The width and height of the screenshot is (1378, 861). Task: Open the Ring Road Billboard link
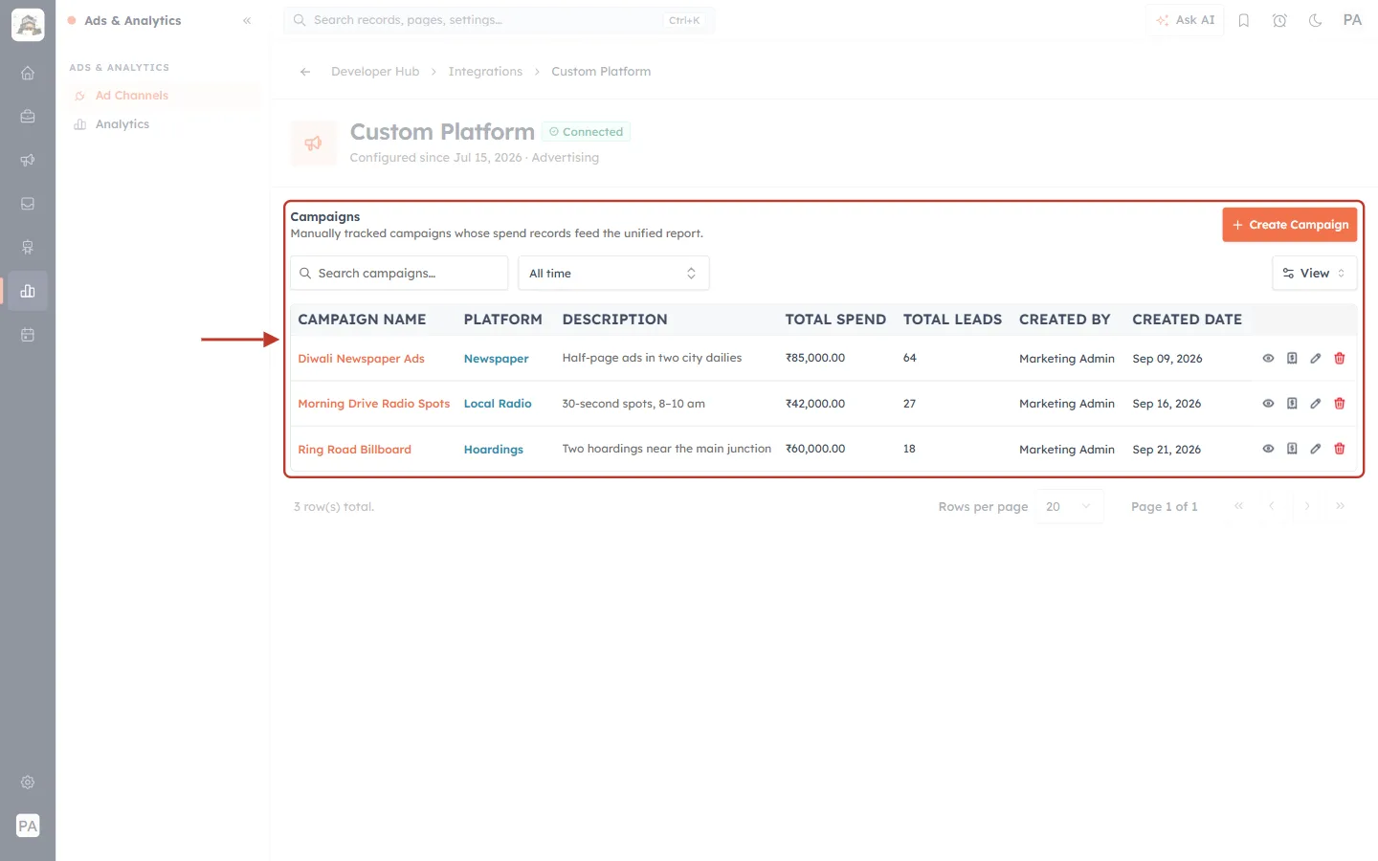pyautogui.click(x=354, y=450)
